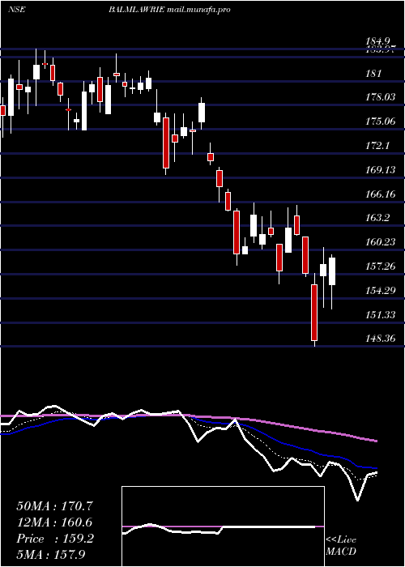Image resolution: width=405 pixels, height=567 pixels.
Task: Click the 175.06 price level label
Action: [382, 122]
